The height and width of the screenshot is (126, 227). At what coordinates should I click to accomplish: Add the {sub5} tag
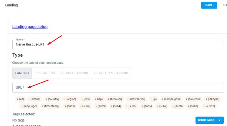pyautogui.click(x=131, y=106)
